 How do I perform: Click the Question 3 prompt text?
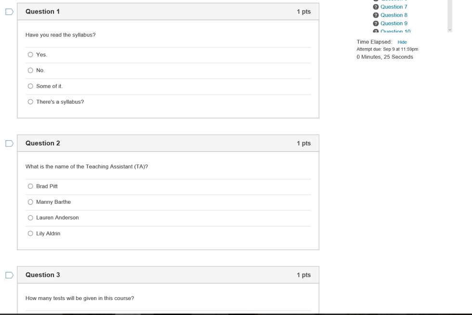(79, 298)
